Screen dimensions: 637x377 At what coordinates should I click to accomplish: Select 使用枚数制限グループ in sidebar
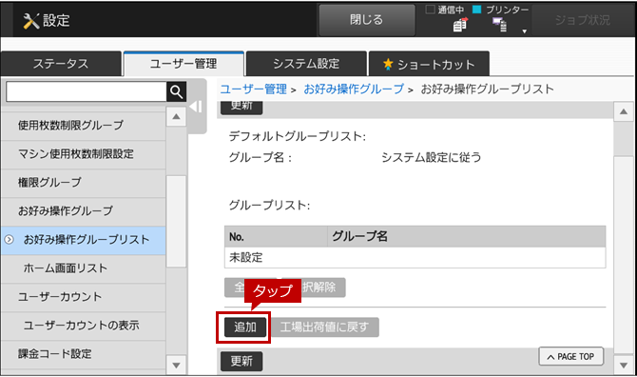click(83, 125)
